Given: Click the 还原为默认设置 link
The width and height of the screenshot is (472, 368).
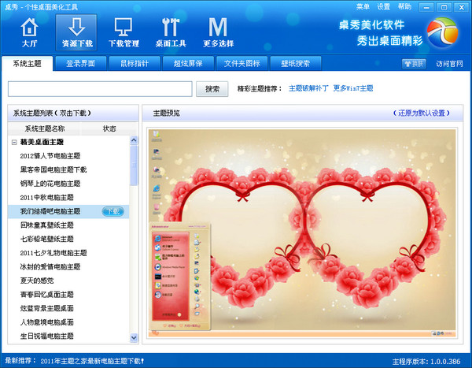Looking at the screenshot, I should click(x=421, y=113).
